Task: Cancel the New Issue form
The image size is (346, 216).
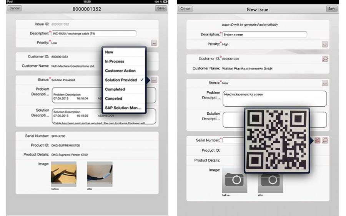Action: click(x=185, y=9)
